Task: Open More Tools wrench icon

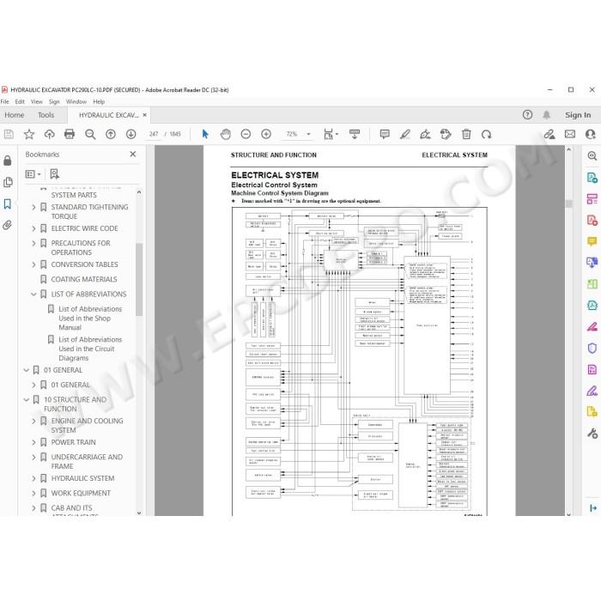Action: pos(592,433)
